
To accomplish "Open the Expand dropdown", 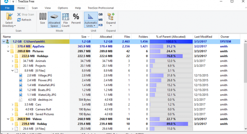I will (x=111, y=20).
